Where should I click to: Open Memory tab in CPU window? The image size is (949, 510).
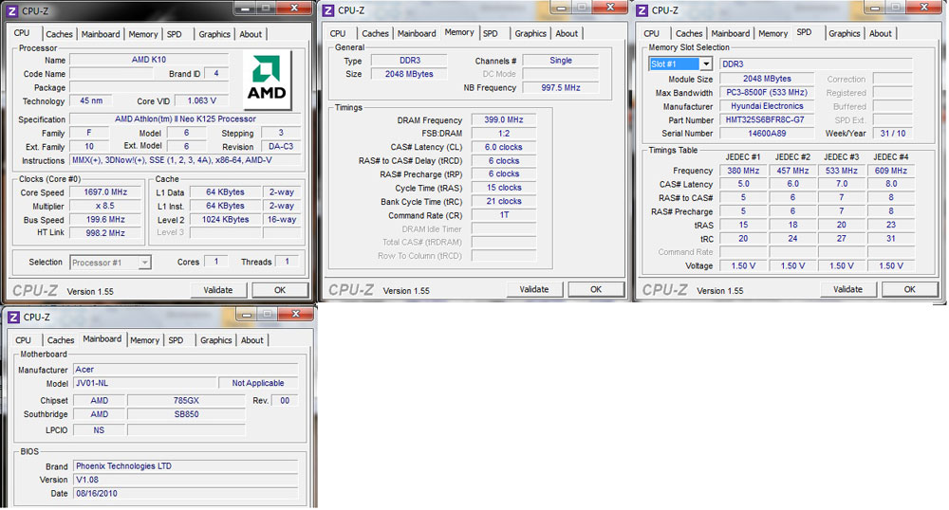(143, 34)
